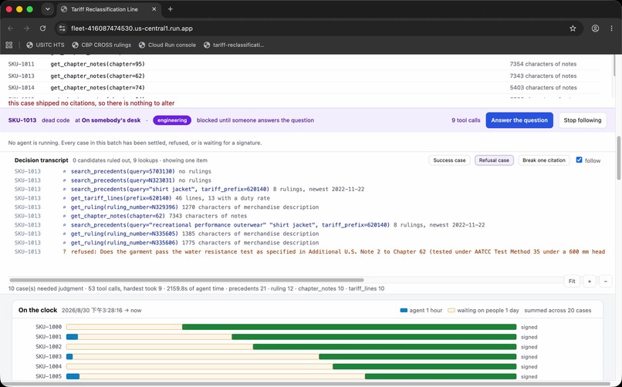Image resolution: width=622 pixels, height=387 pixels.
Task: Bookmark this page with the star icon
Action: (573, 29)
